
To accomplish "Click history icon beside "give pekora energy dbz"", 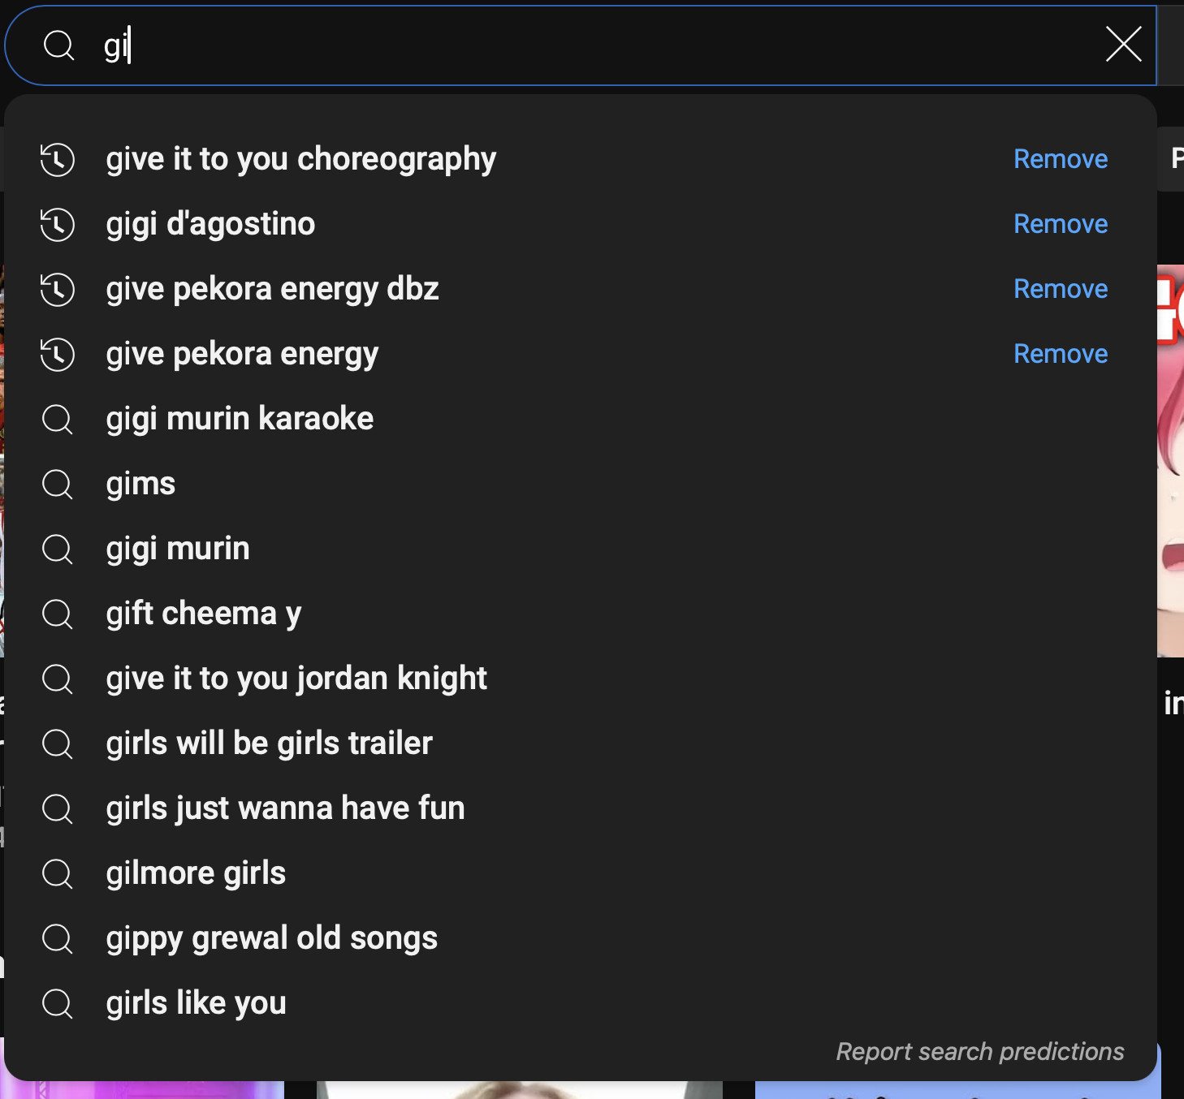I will (x=58, y=289).
